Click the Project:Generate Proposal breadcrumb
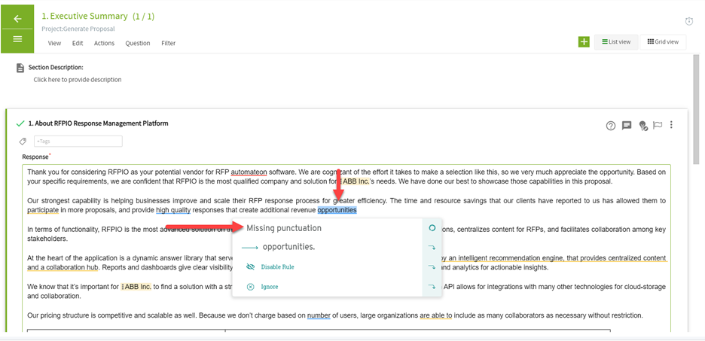This screenshot has width=705, height=341. click(78, 29)
